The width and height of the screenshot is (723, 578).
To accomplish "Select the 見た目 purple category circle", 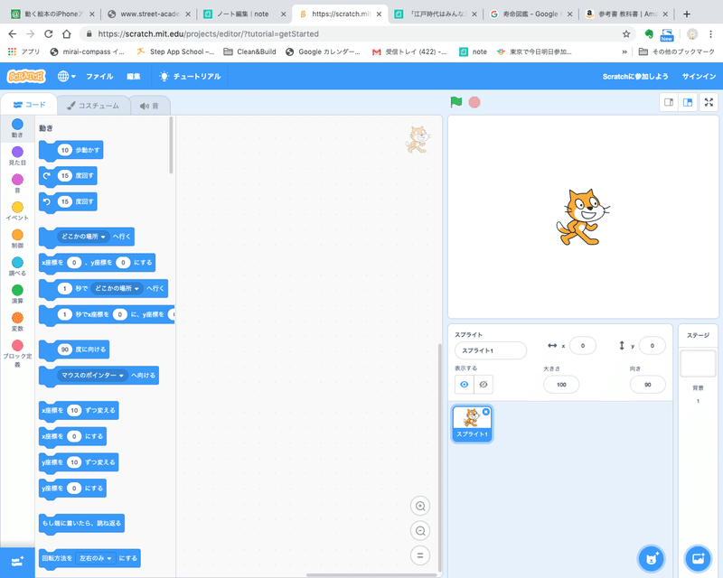I will coord(17,152).
